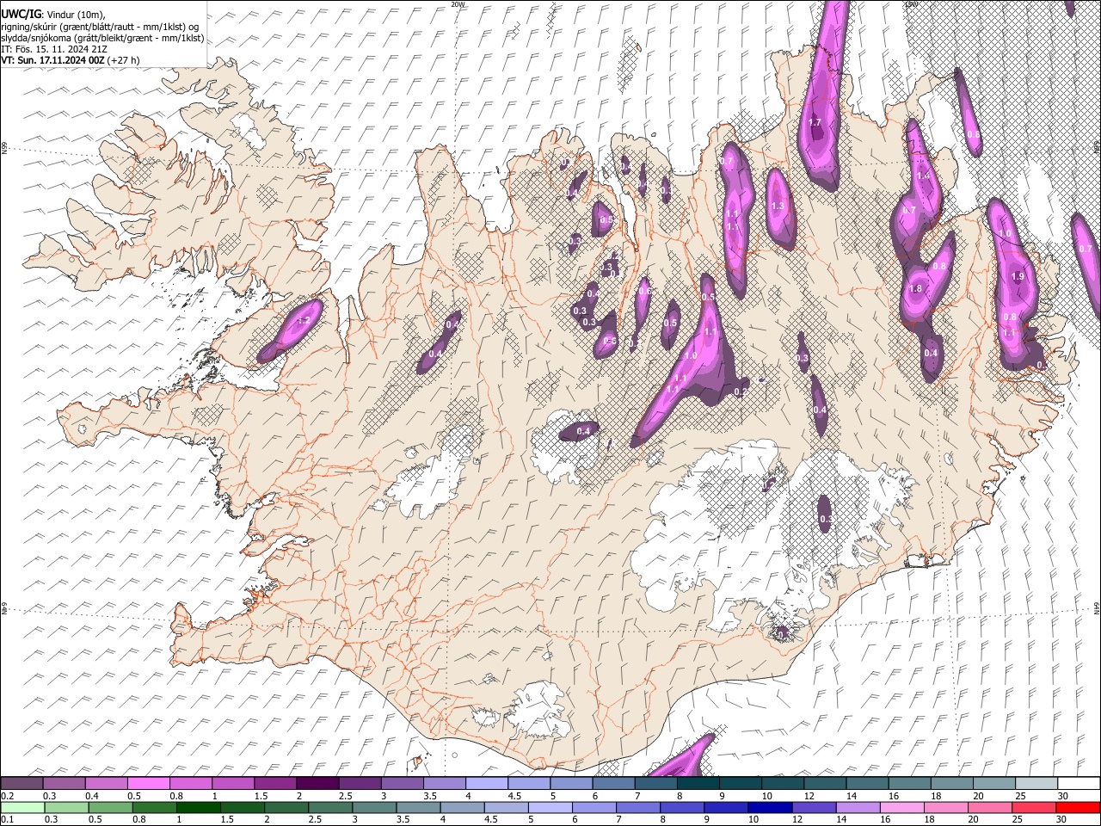Viewport: 1101px width, 826px height.
Task: Select the upper legend swatch starting at 18
Action: 951,784
